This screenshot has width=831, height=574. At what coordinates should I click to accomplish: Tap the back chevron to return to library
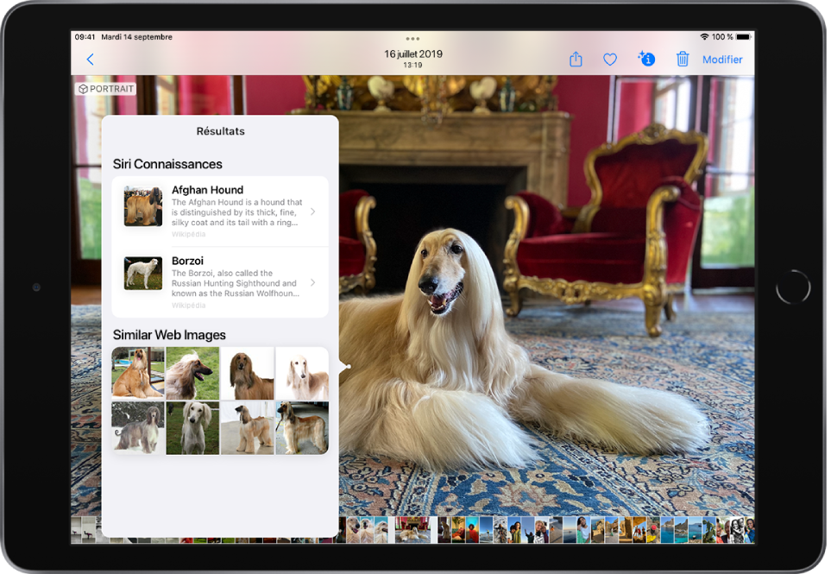pyautogui.click(x=90, y=59)
